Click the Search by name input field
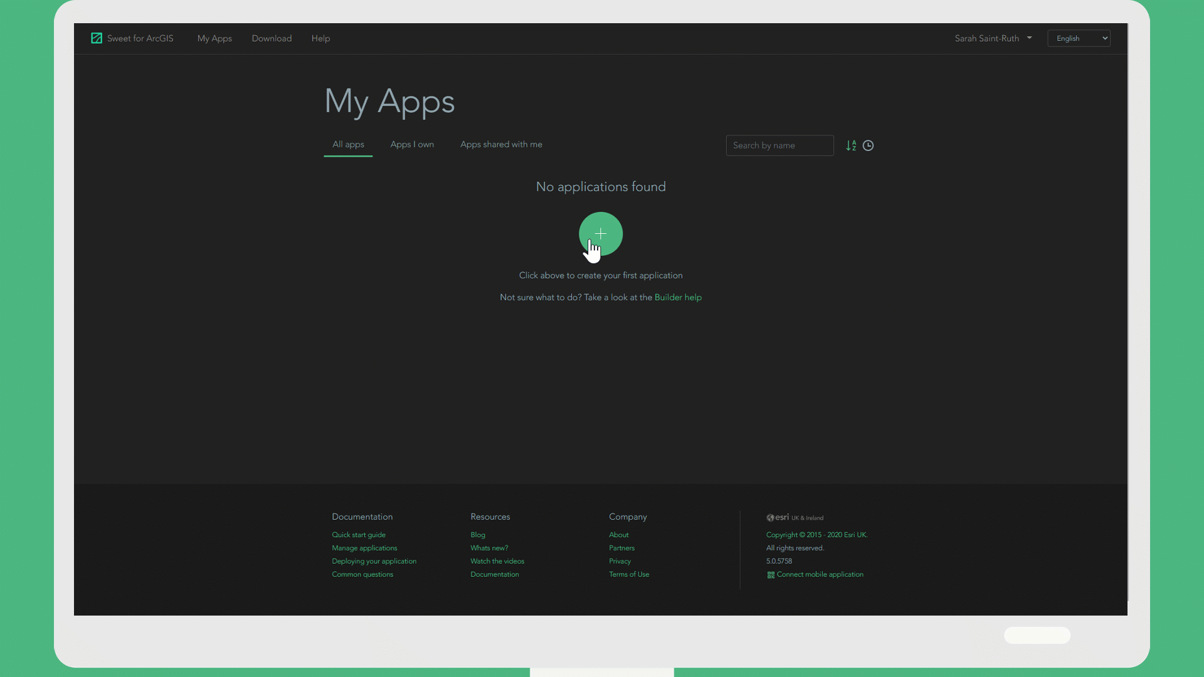The width and height of the screenshot is (1204, 677). pos(779,145)
